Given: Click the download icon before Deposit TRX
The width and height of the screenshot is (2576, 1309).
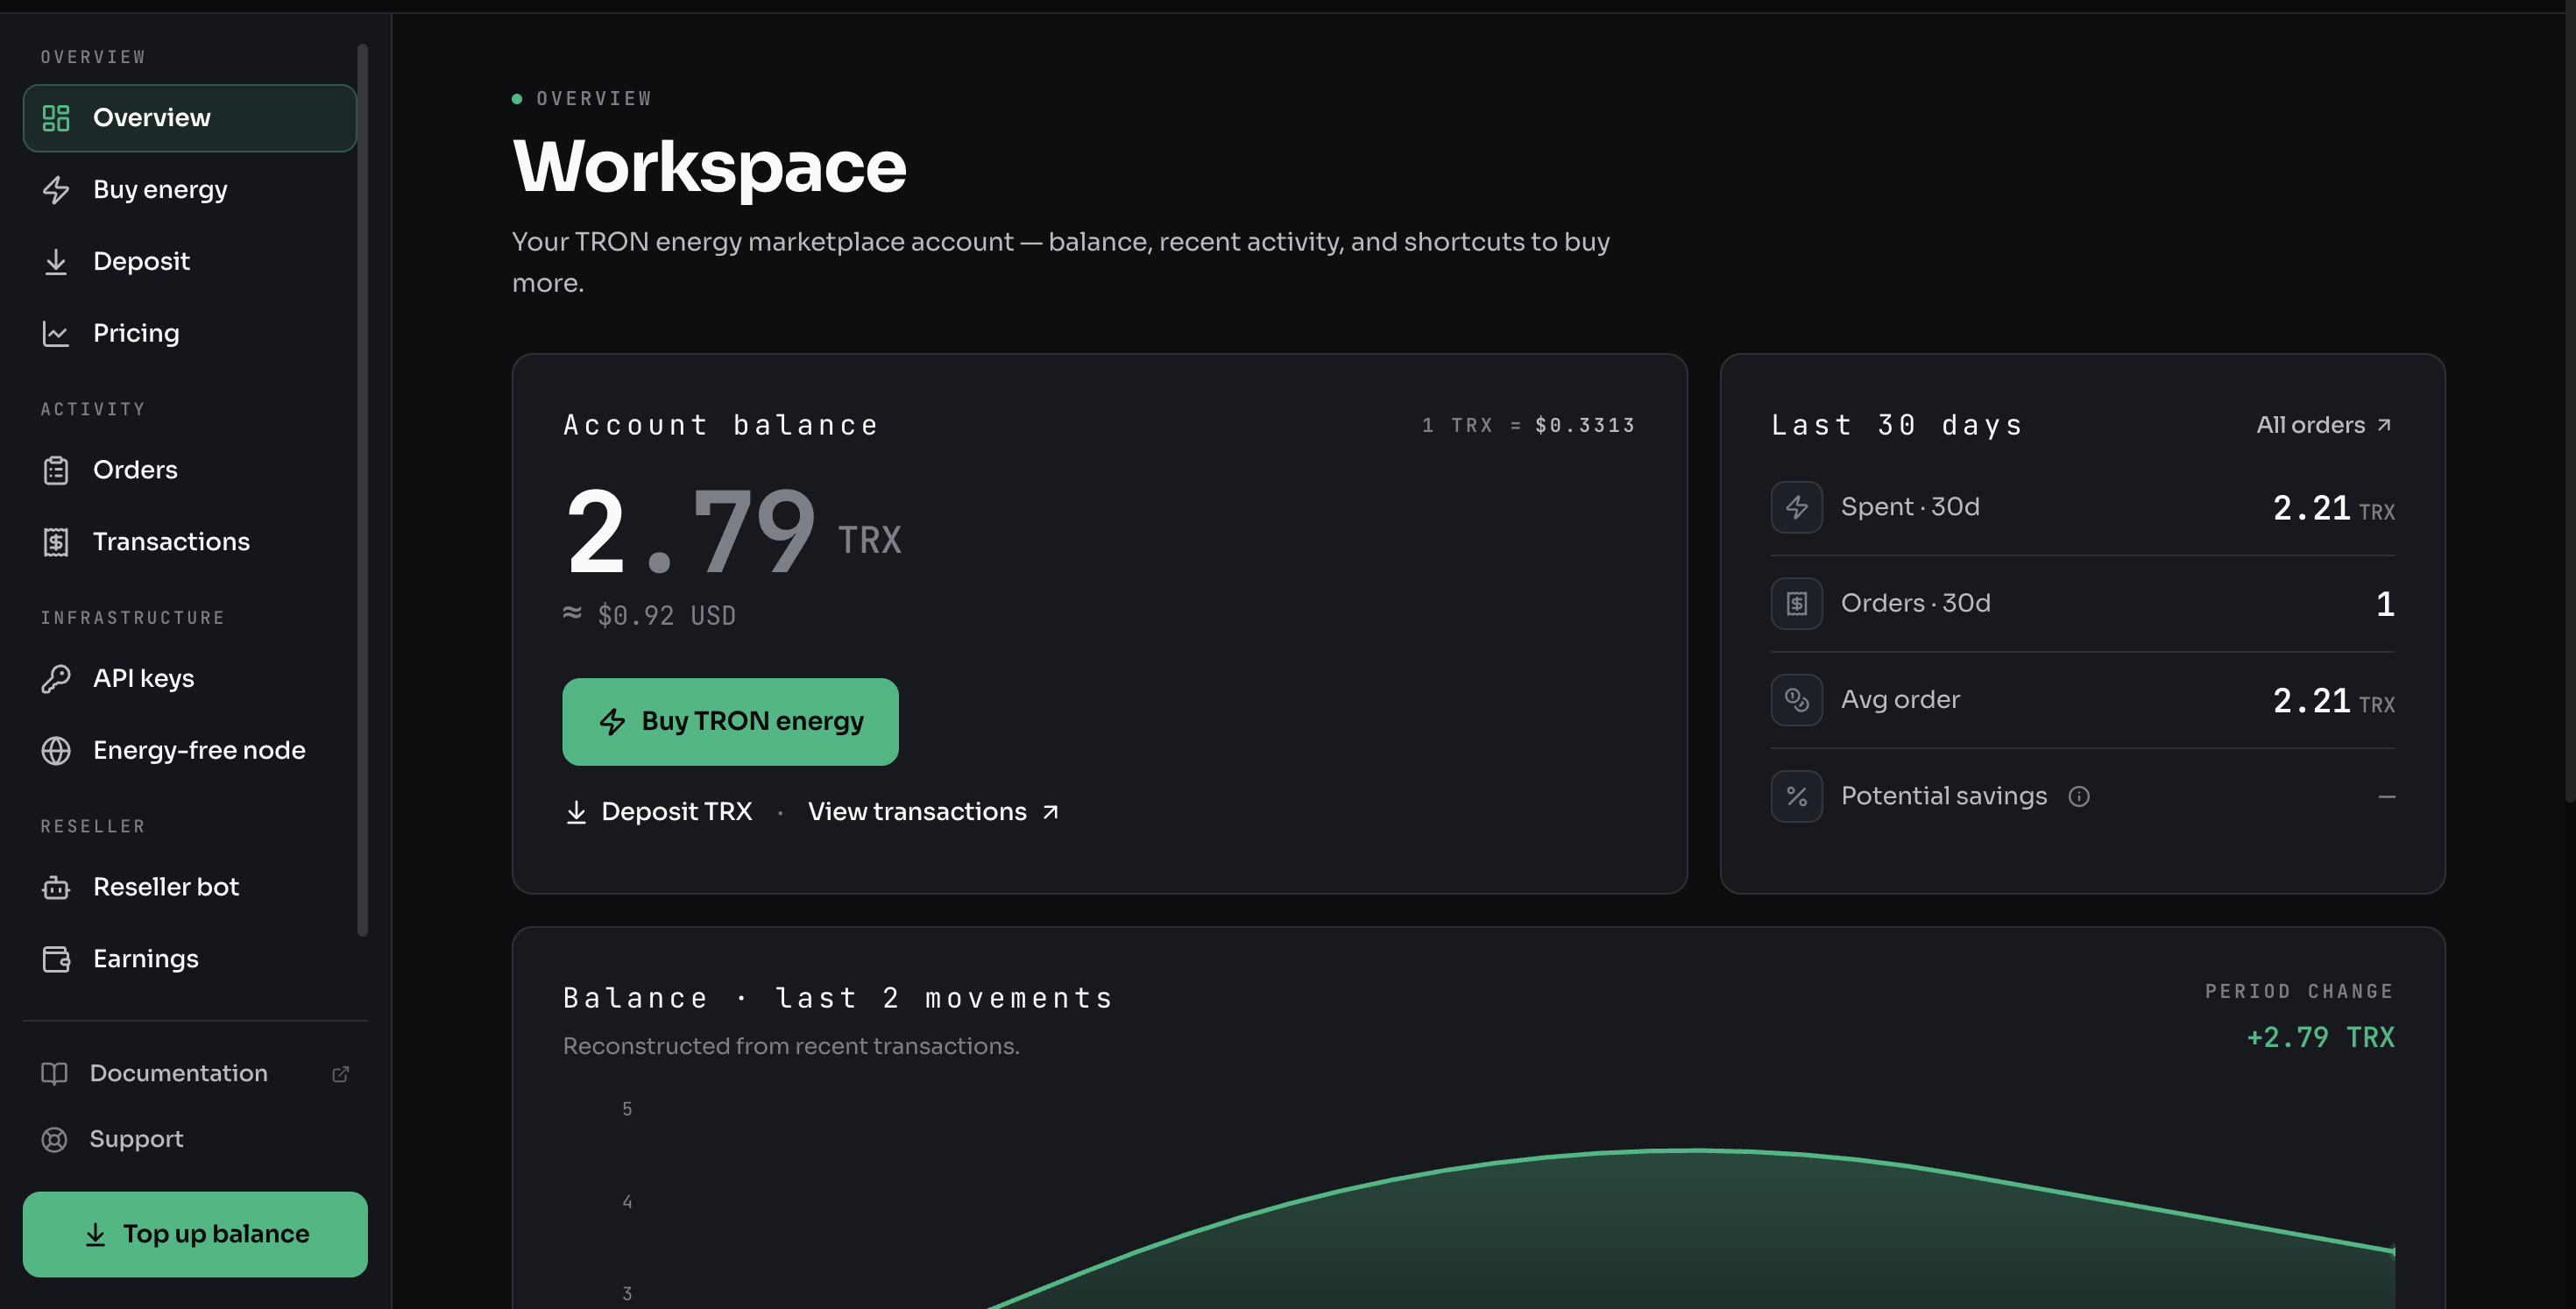Looking at the screenshot, I should click(576, 812).
